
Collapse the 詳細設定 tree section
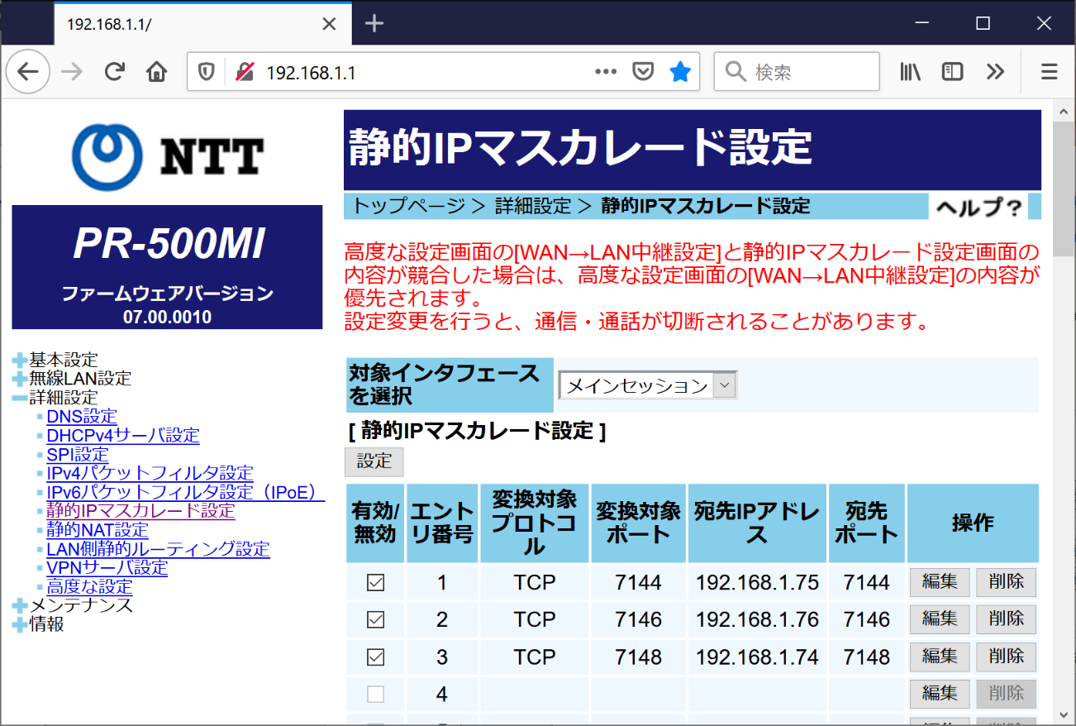tap(20, 398)
